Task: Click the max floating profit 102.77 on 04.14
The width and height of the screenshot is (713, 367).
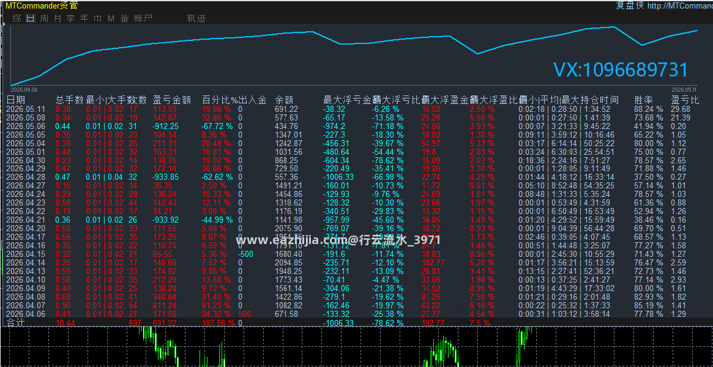Action: pos(433,262)
